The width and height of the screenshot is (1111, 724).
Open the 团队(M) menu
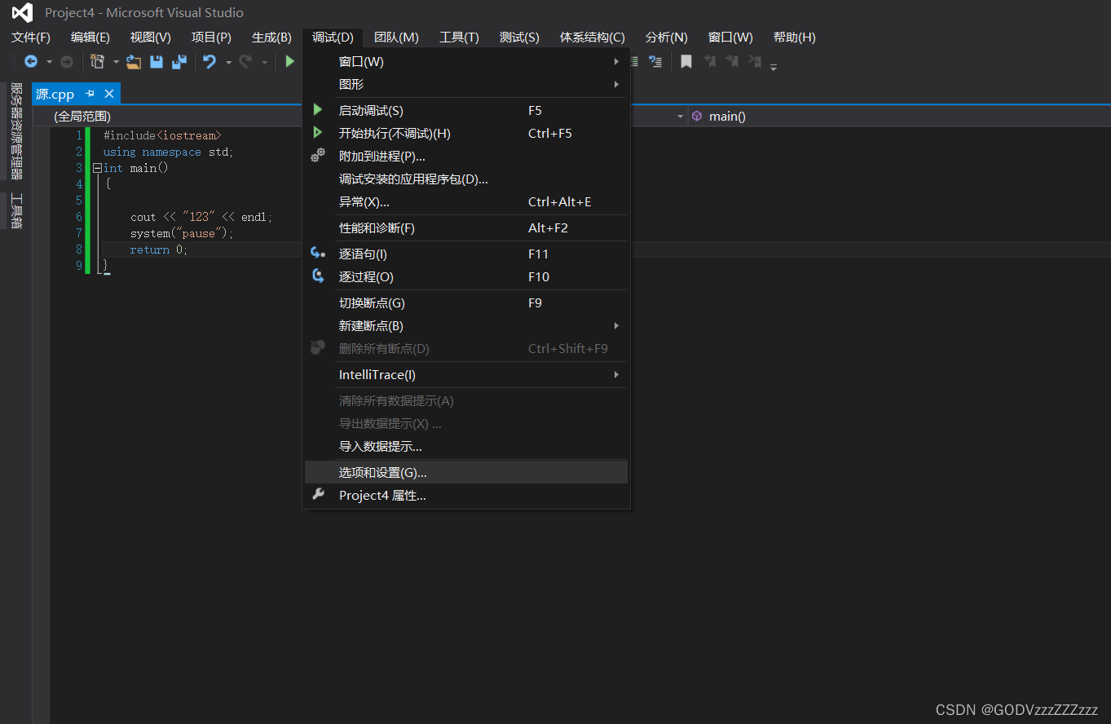(x=396, y=38)
